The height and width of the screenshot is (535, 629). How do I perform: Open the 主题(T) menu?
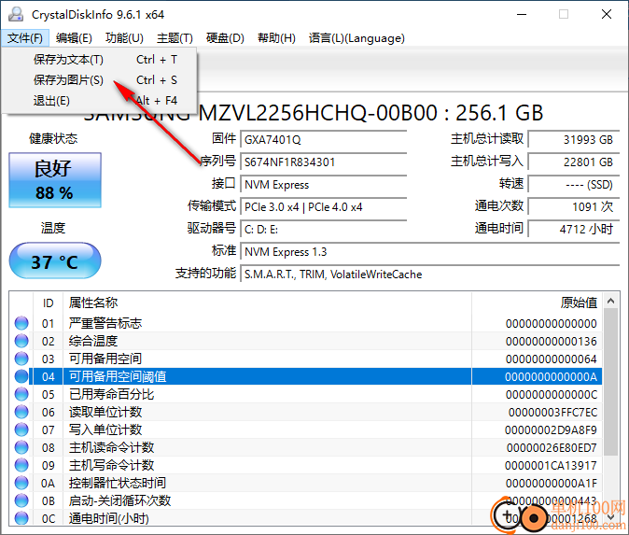coord(175,38)
